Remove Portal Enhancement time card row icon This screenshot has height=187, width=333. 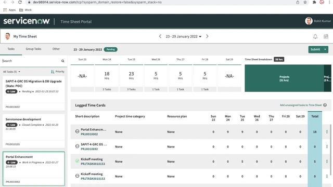(x=78, y=131)
